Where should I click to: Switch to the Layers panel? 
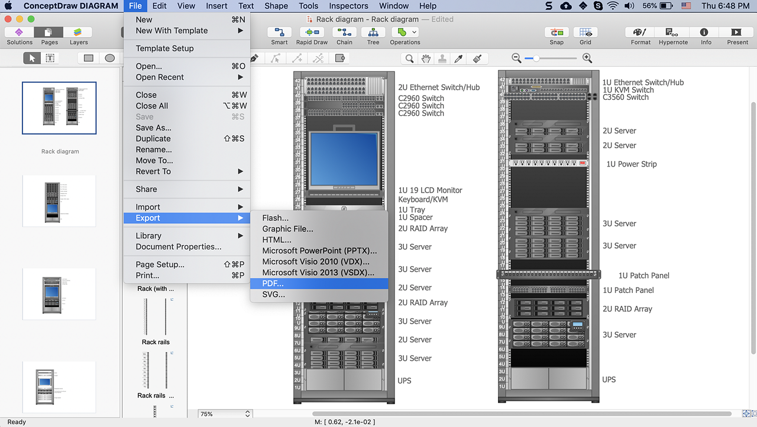(78, 35)
